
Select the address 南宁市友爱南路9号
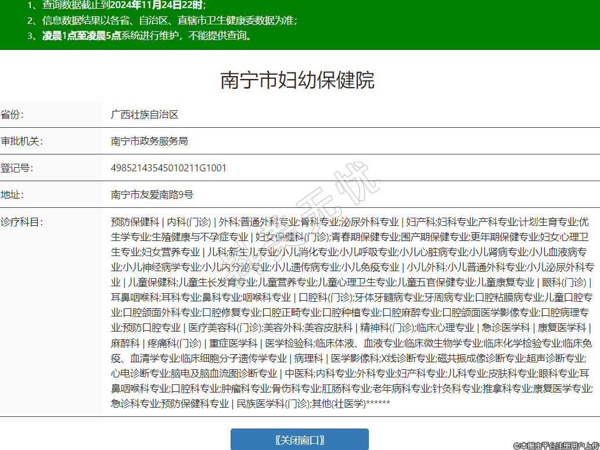point(152,195)
